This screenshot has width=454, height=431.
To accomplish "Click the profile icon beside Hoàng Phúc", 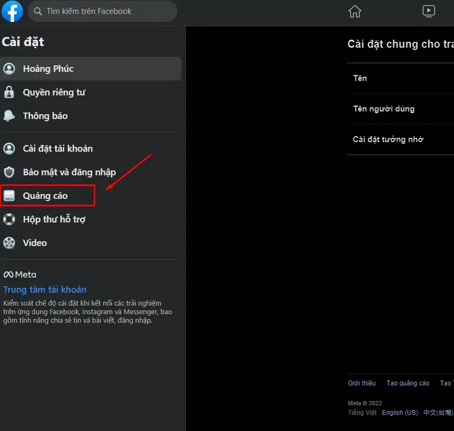I will [x=9, y=69].
